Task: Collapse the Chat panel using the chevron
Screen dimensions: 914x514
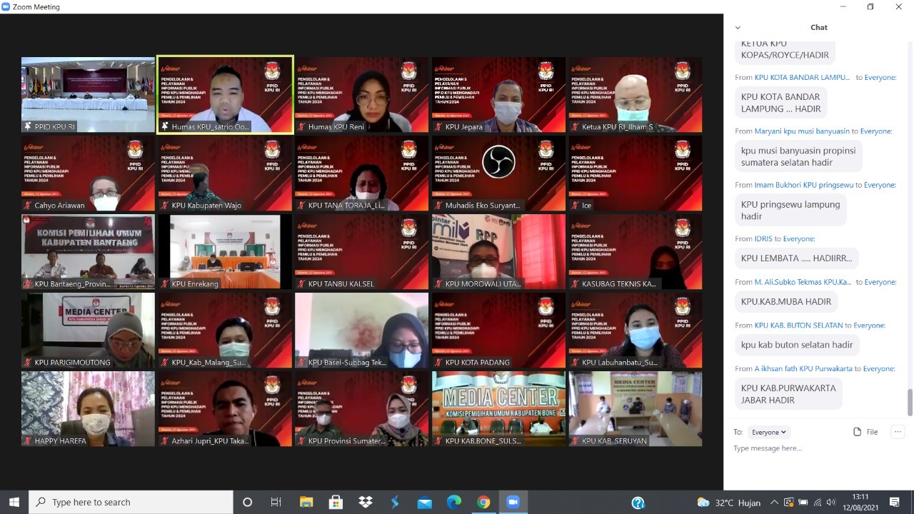Action: coord(738,28)
